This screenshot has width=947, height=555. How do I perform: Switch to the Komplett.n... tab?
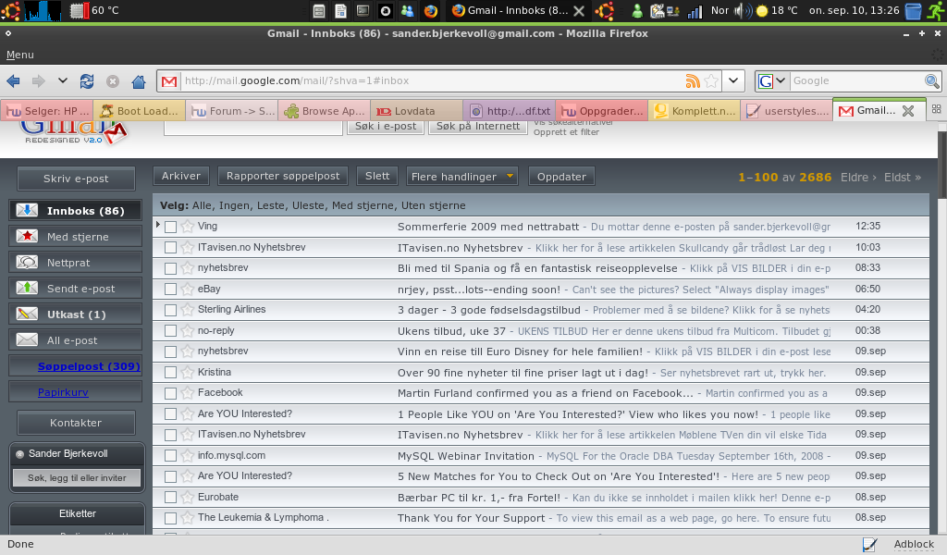tap(695, 111)
